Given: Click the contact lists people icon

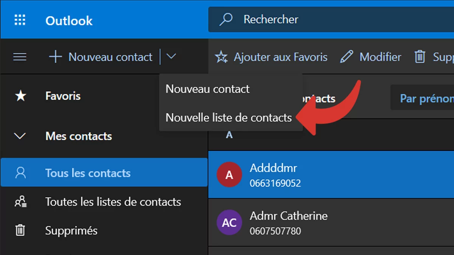Looking at the screenshot, I should tap(20, 202).
